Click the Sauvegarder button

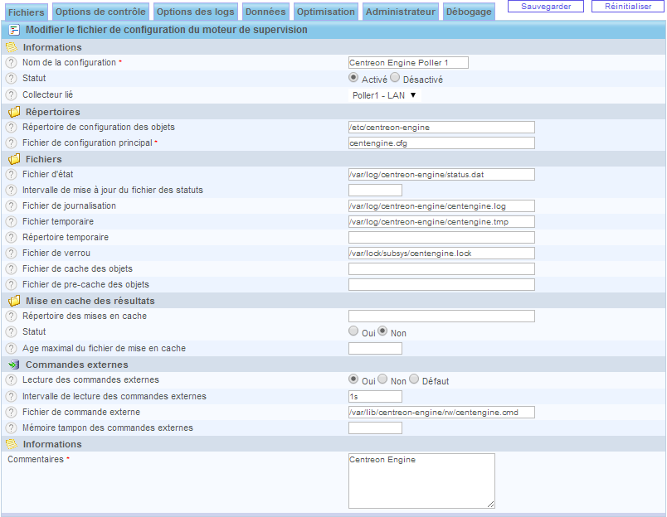(x=546, y=7)
